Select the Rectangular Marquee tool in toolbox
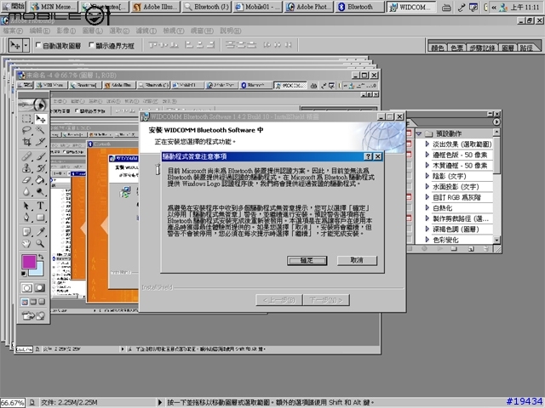545x408 pixels. (x=26, y=119)
